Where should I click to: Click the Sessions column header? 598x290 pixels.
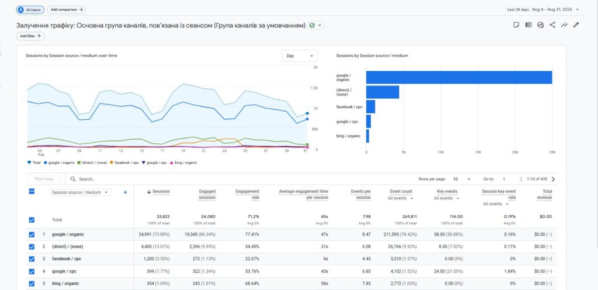161,192
